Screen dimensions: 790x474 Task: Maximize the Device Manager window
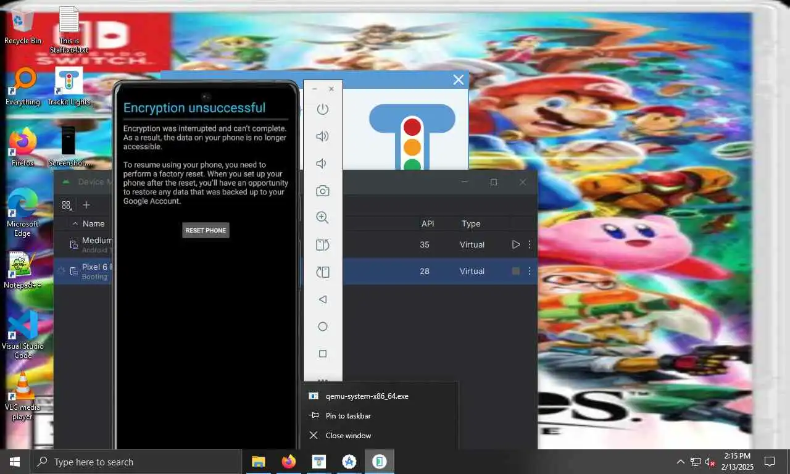pos(494,182)
